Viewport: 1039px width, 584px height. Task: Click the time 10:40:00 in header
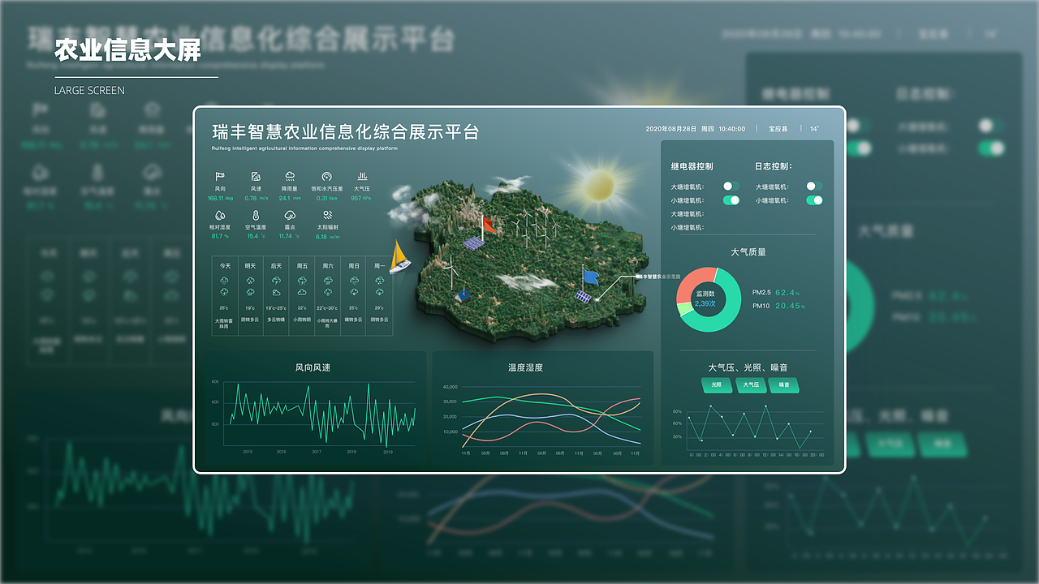pos(732,129)
